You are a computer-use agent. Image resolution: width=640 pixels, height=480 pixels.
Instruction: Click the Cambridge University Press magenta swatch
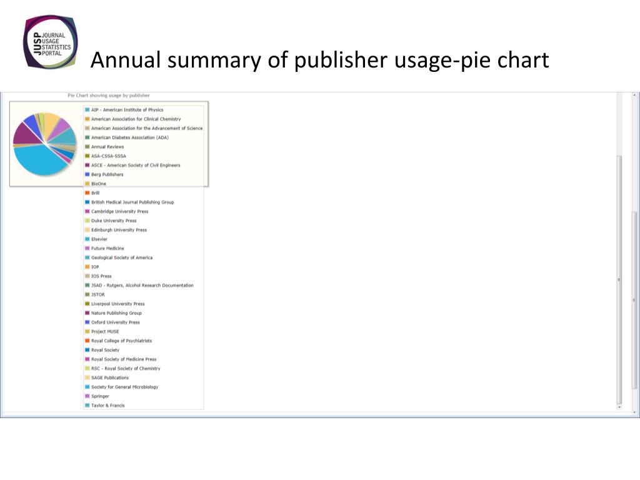[x=87, y=211]
